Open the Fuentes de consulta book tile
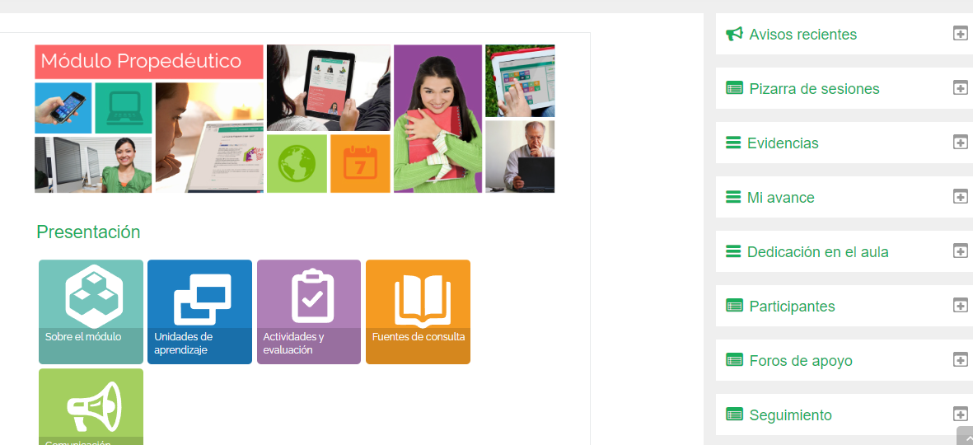Viewport: 973px width, 445px height. [419, 311]
